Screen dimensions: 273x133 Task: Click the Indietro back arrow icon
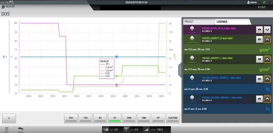coord(21,129)
